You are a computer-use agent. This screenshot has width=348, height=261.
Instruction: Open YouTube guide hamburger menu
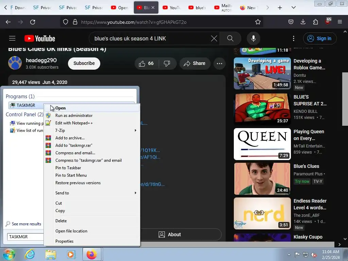point(12,38)
